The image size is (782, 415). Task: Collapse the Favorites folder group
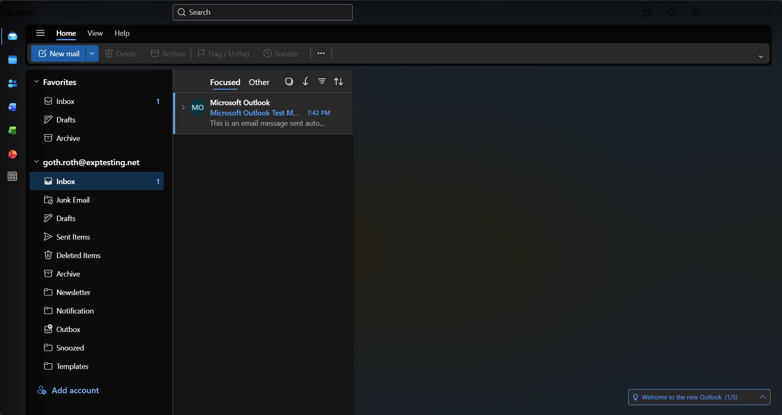point(37,82)
